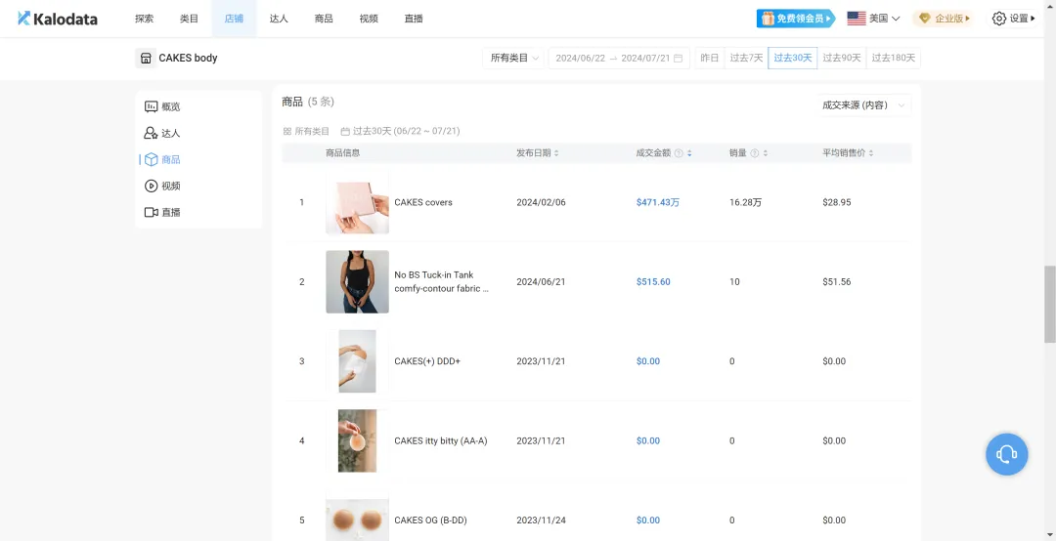The width and height of the screenshot is (1056, 541).
Task: Open the $471.43万 revenue link
Action: tap(657, 202)
